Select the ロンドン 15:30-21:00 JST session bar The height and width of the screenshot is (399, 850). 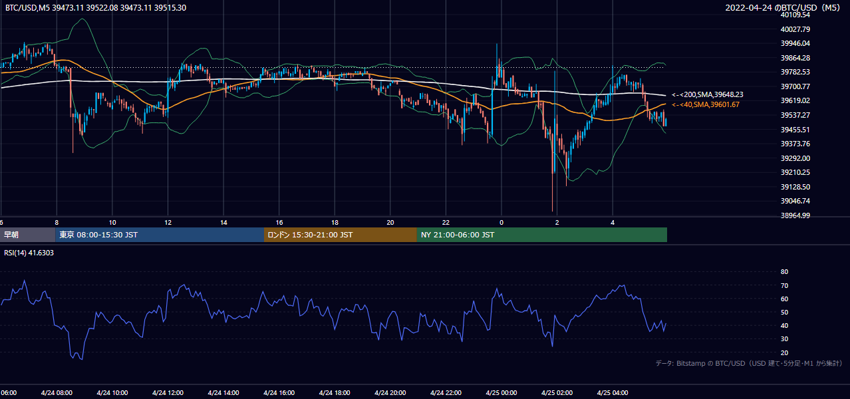(341, 235)
